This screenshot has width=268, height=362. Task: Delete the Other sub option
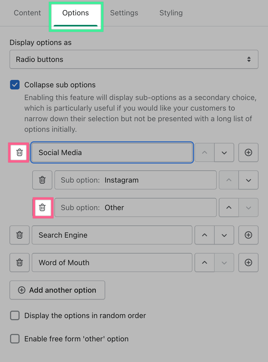pyautogui.click(x=42, y=207)
